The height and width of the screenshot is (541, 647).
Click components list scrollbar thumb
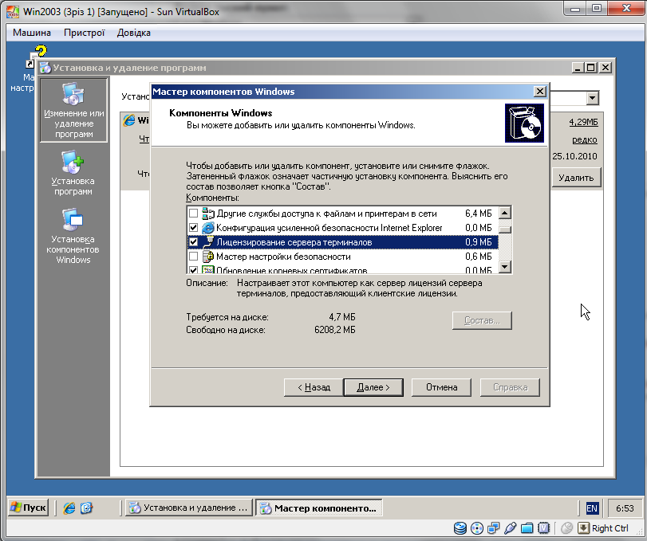tap(505, 229)
